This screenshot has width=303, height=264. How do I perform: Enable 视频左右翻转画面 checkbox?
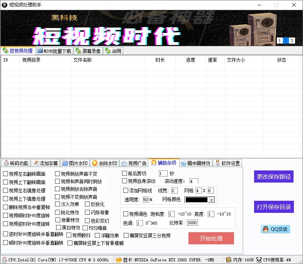click(x=5, y=174)
